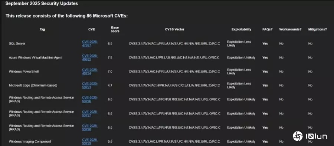Click FAQs Yes in SQL Server row

[x=265, y=44]
